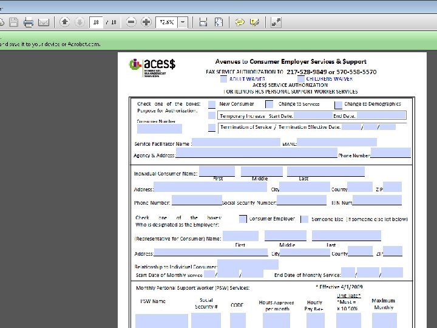Check the Temporary Increase box

click(212, 115)
